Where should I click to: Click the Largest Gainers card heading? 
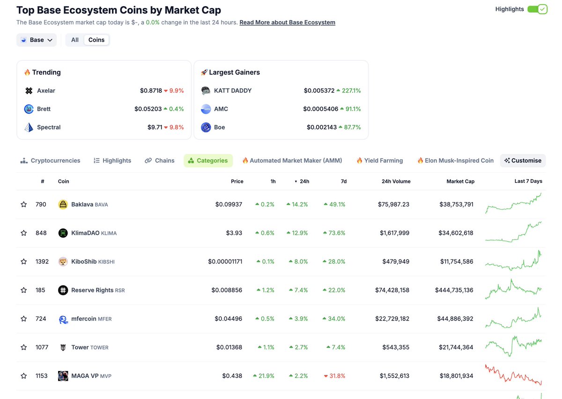[230, 73]
